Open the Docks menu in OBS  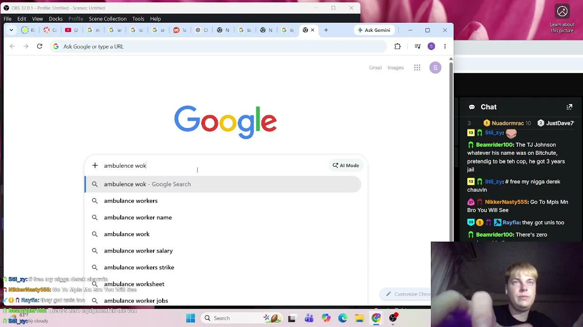pyautogui.click(x=56, y=19)
